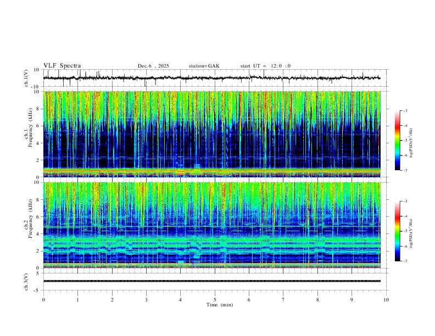Click the 'ch.1(V)' waveform axis label
Viewport: 435px width, 336px height.
(26, 78)
